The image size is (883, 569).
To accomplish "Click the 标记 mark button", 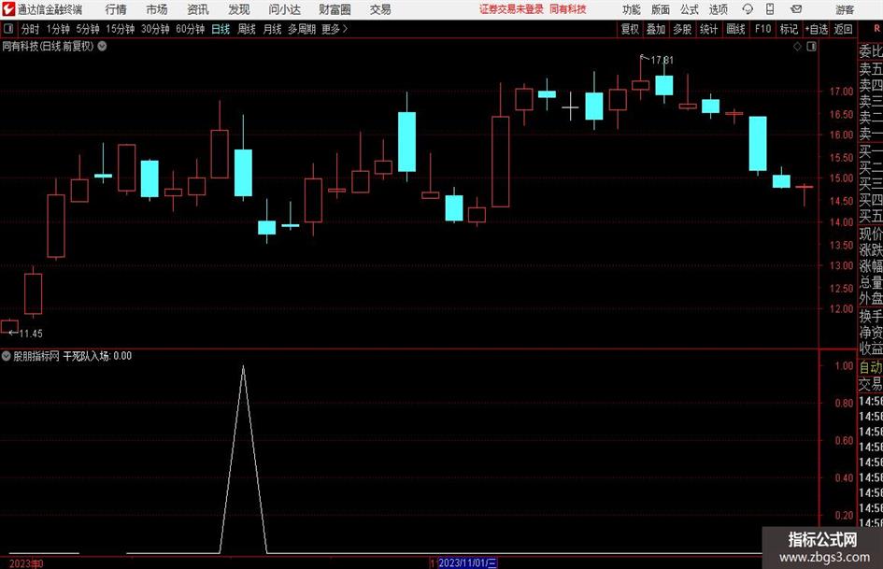I will click(789, 29).
